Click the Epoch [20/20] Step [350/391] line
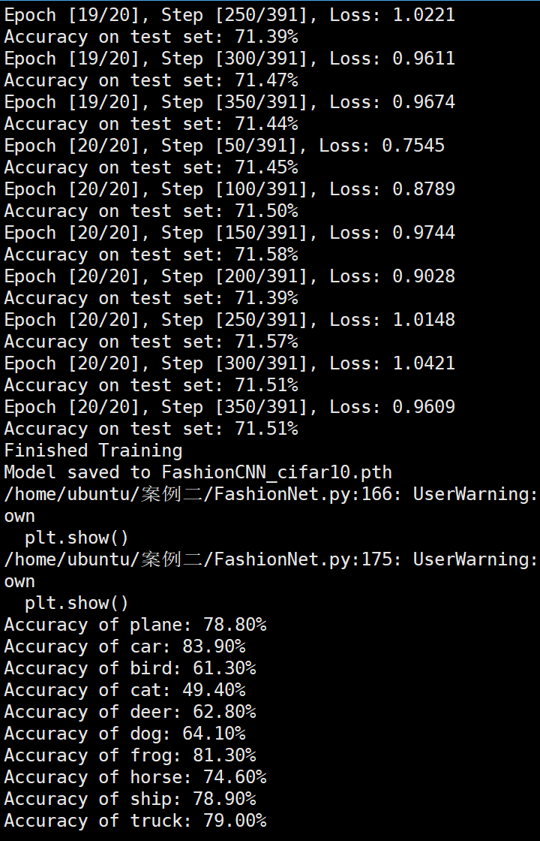 tap(229, 407)
